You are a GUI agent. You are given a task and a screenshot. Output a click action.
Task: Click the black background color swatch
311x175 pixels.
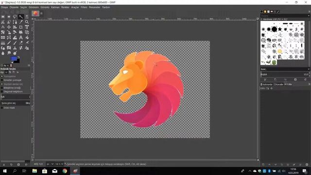[17, 61]
